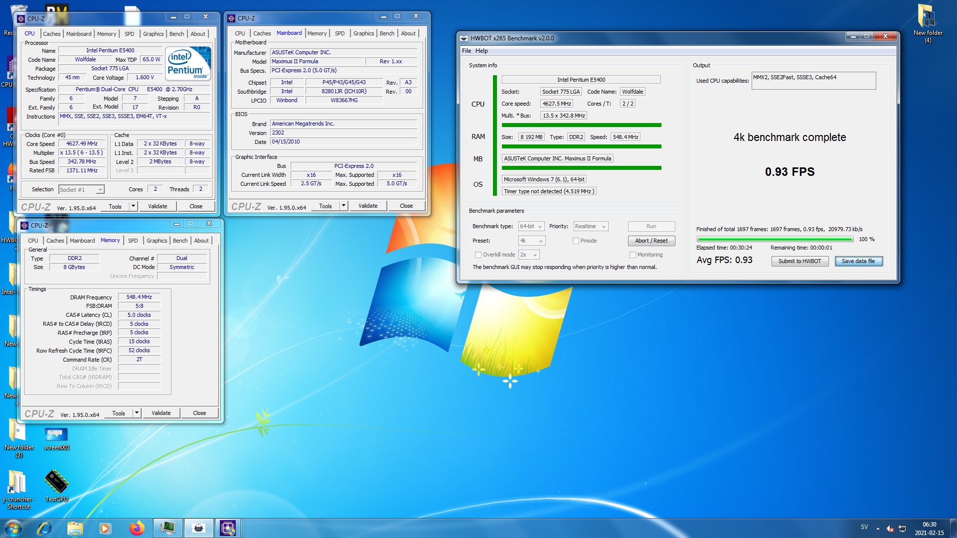Launch Windows Media Player from the taskbar
The height and width of the screenshot is (538, 957).
[x=105, y=528]
